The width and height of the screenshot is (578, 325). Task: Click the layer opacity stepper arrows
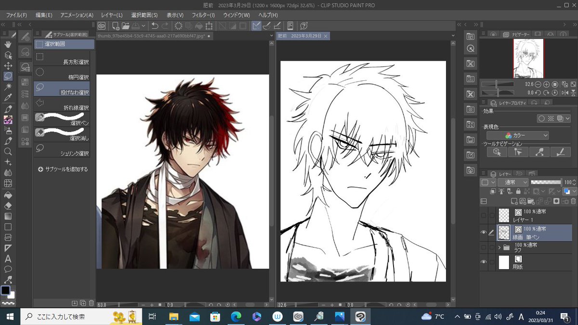click(x=574, y=182)
